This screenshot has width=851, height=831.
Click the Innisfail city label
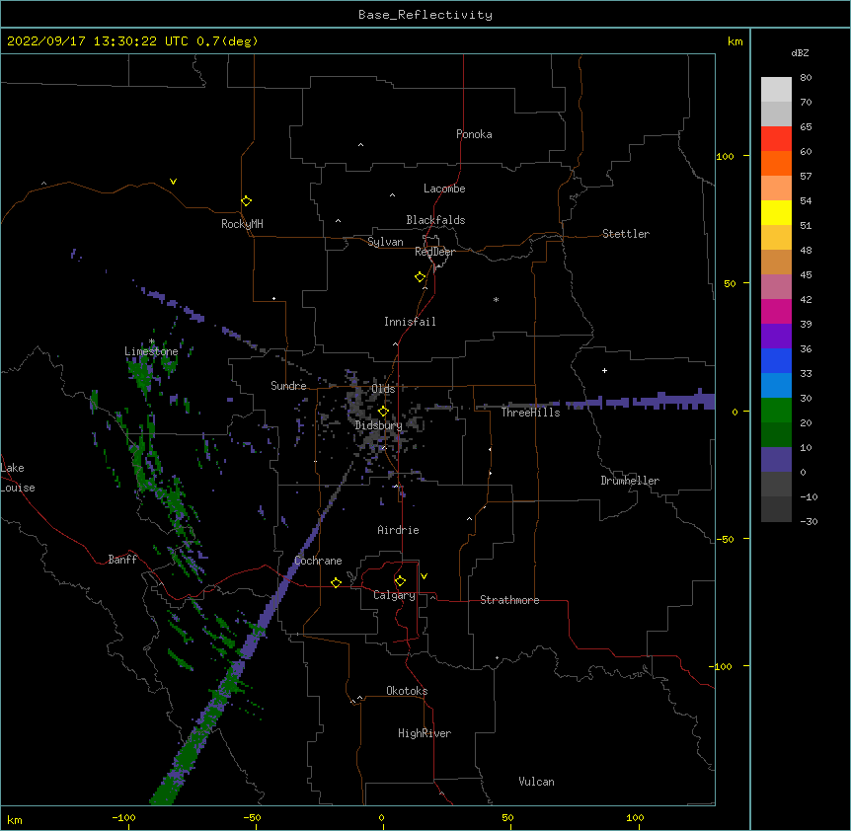410,322
